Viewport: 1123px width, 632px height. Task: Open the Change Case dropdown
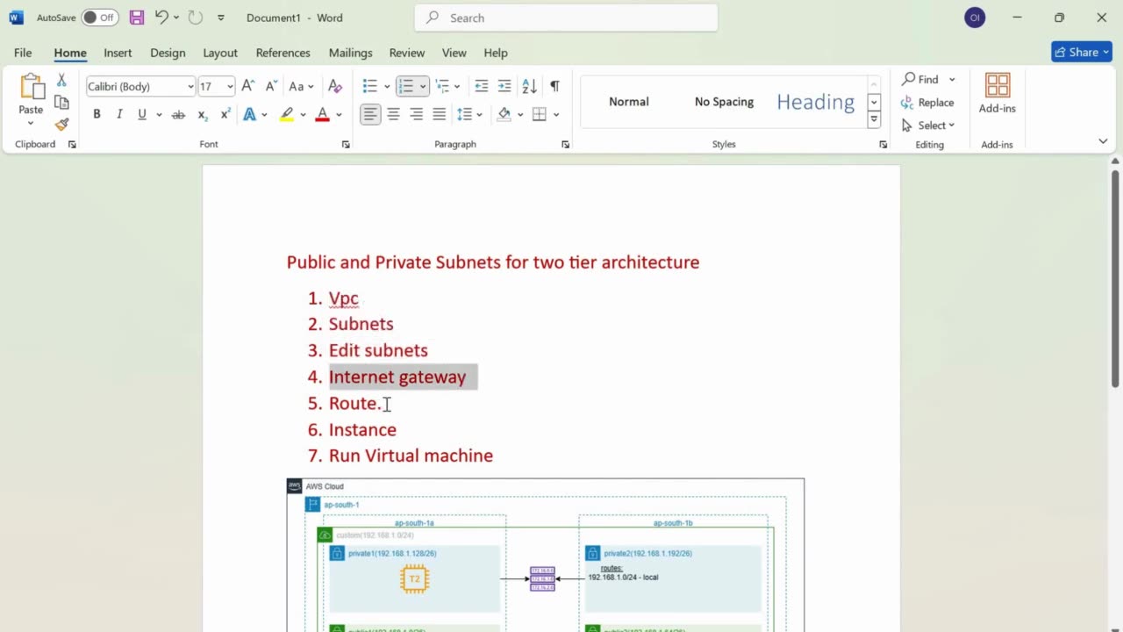(x=302, y=86)
